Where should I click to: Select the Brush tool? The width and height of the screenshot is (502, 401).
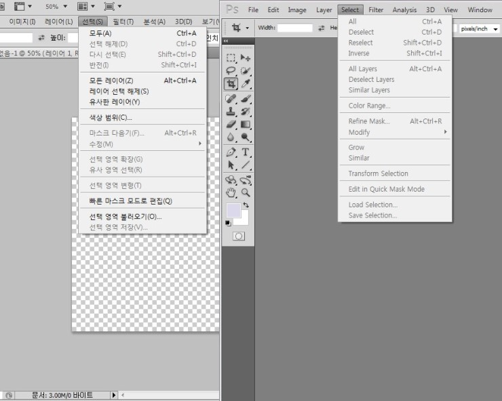246,99
